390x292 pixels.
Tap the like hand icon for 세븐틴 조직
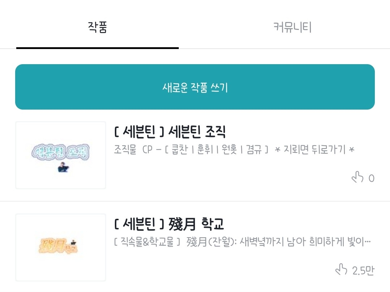357,177
